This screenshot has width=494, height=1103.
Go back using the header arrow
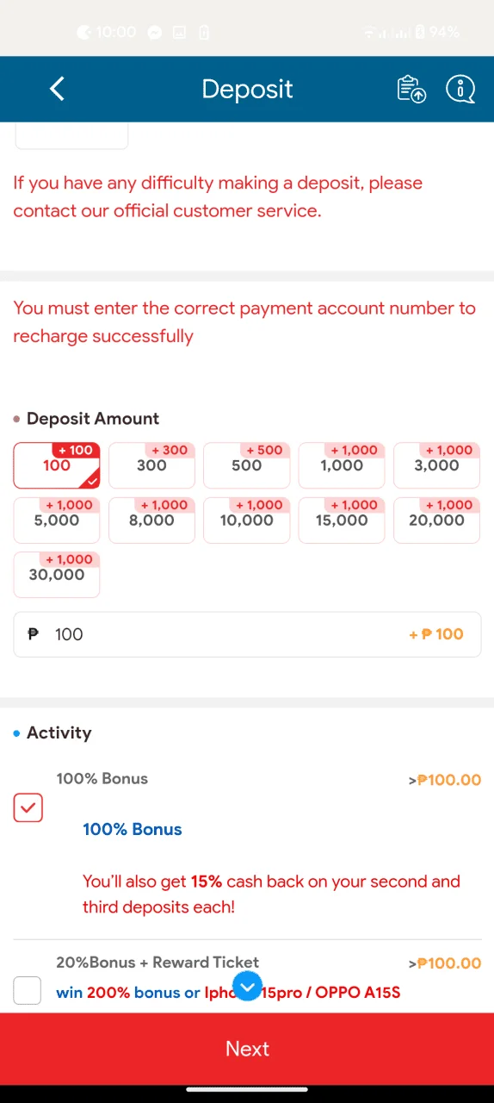57,88
